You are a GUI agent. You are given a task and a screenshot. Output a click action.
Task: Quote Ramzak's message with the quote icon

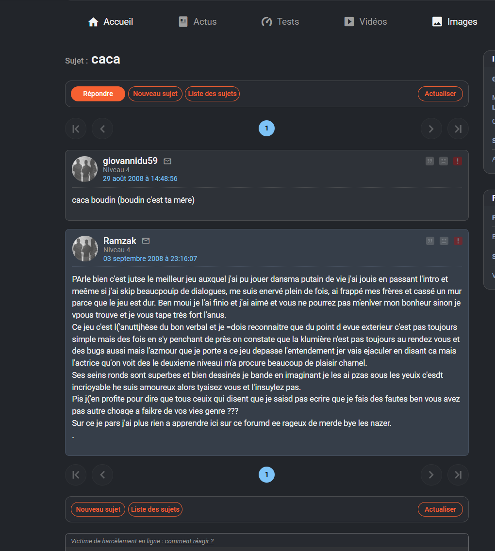coord(430,241)
